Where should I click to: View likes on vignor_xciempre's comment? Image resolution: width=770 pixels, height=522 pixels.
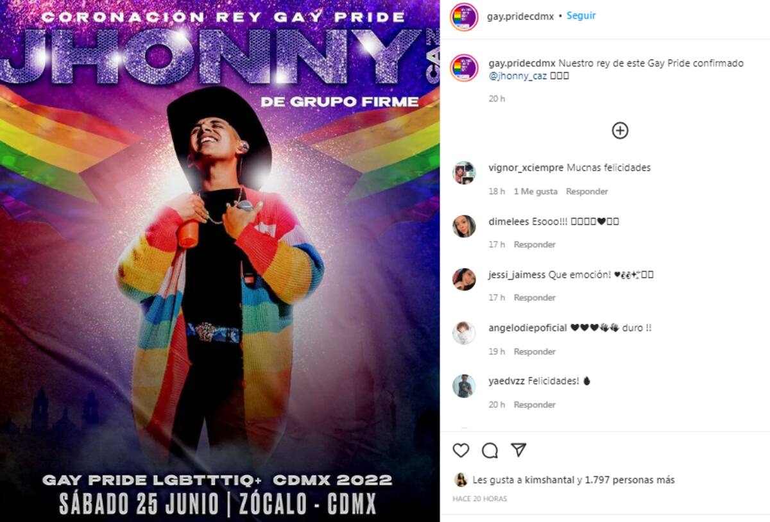(x=536, y=191)
